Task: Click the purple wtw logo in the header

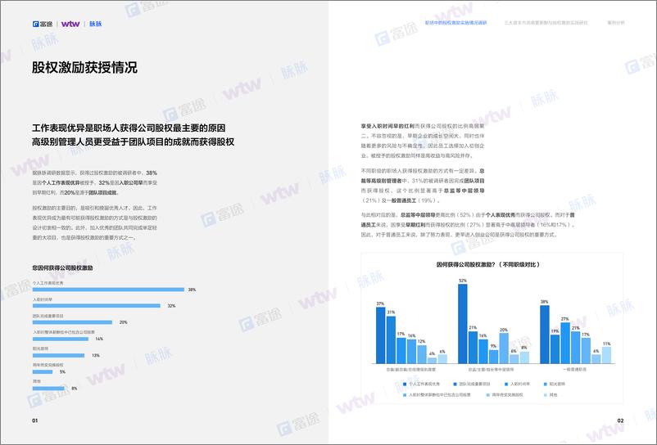Action: 70,24
